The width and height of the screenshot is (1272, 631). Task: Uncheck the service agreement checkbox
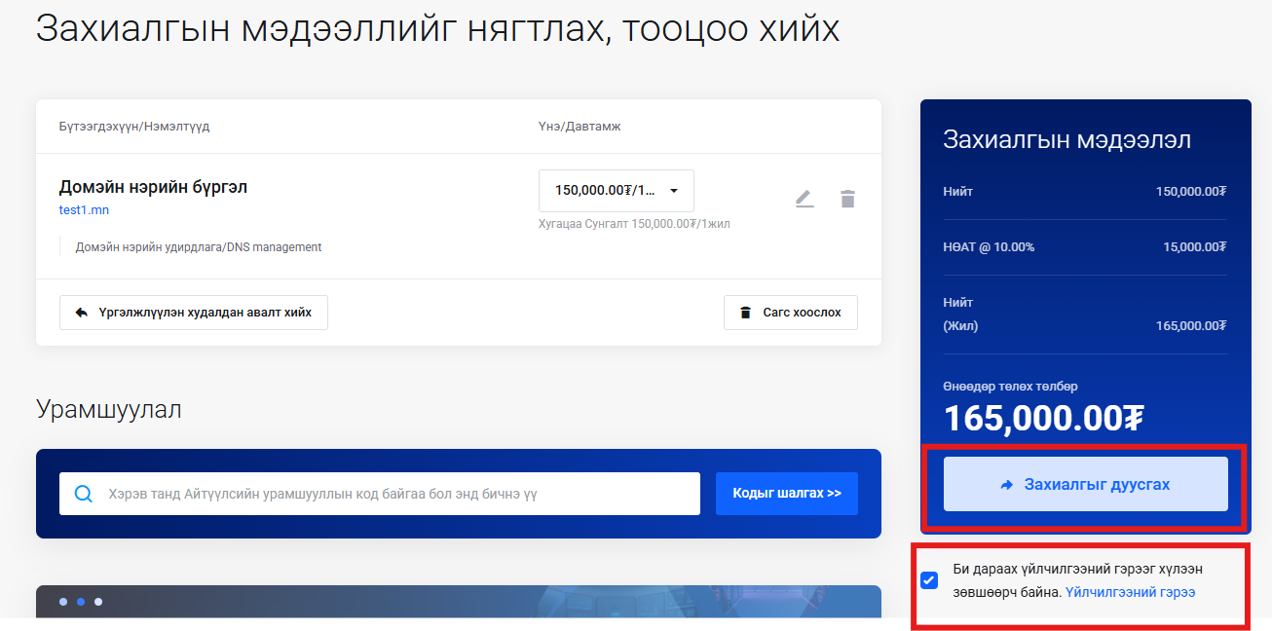point(929,580)
